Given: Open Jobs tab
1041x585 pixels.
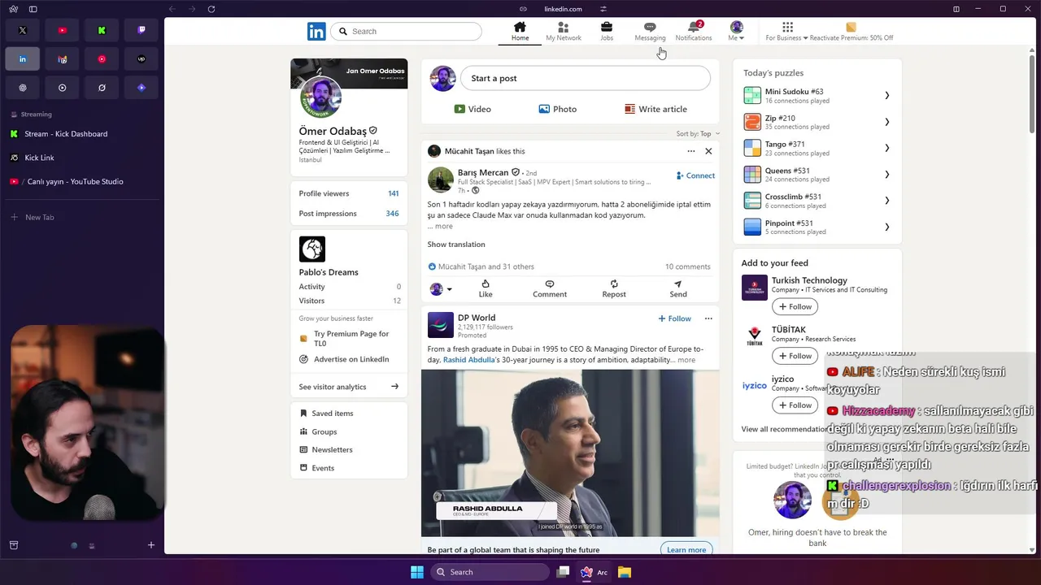Looking at the screenshot, I should pos(607,32).
